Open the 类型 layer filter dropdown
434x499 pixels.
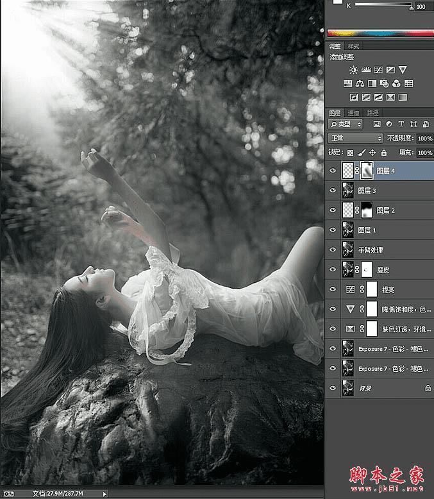[x=346, y=124]
